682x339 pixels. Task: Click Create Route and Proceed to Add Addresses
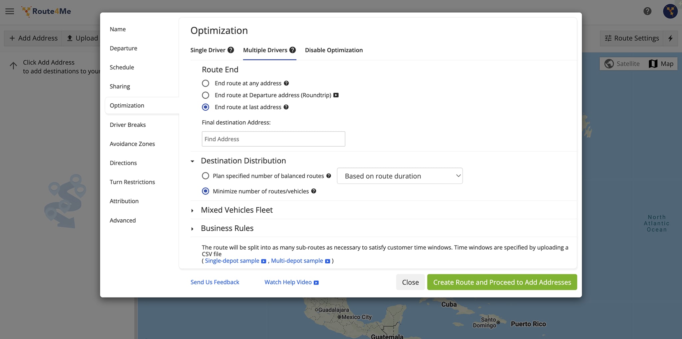coord(502,282)
